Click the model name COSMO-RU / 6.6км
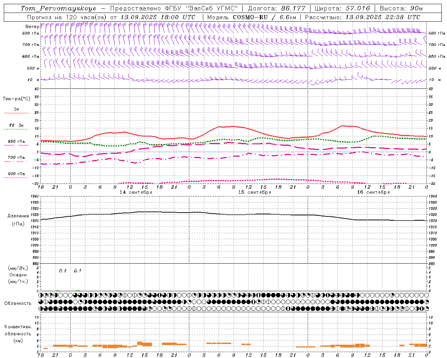 tap(265, 17)
